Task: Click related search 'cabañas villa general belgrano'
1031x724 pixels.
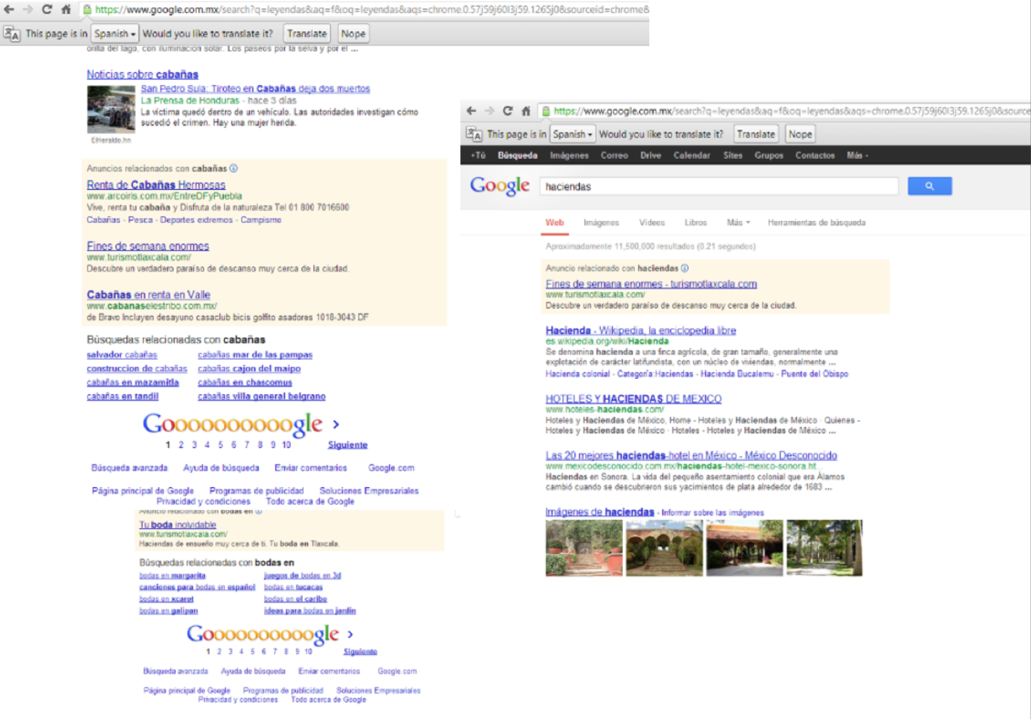Action: pos(262,396)
